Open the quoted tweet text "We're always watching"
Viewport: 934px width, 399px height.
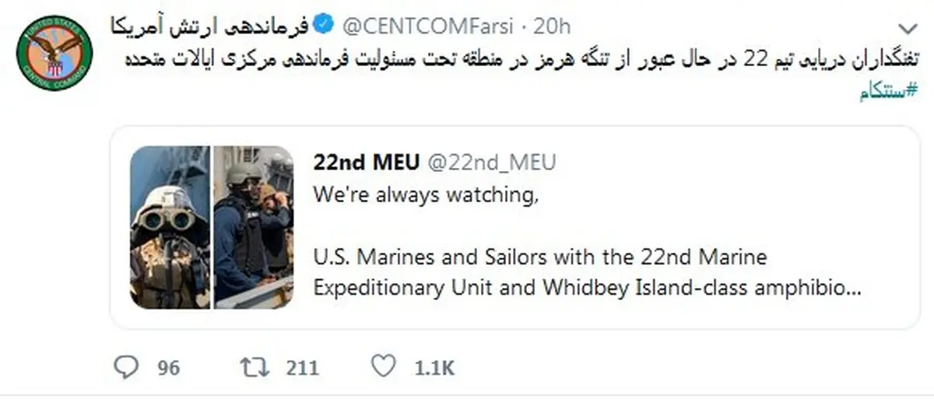coord(426,194)
